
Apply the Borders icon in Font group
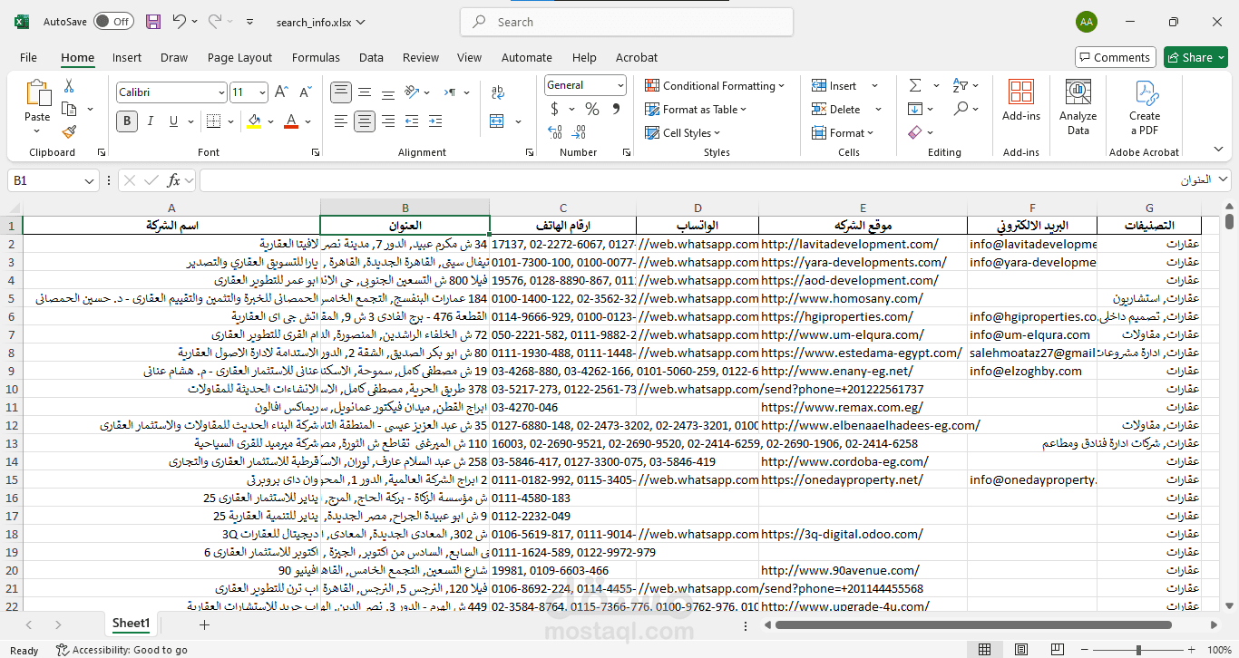pos(215,121)
